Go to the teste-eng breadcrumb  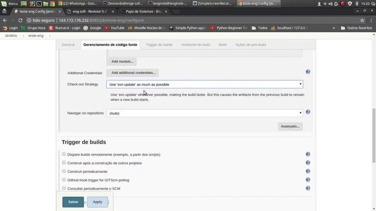click(36, 36)
